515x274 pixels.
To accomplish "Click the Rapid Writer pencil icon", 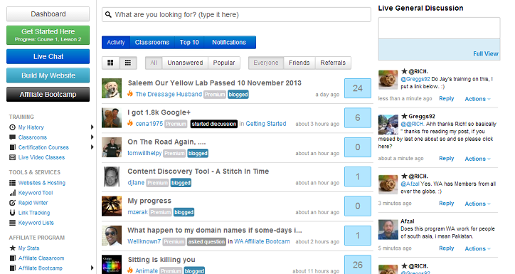I will tap(13, 203).
